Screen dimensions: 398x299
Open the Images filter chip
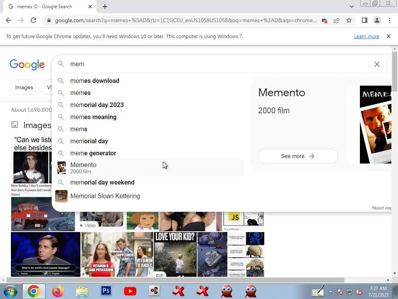[x=24, y=88]
